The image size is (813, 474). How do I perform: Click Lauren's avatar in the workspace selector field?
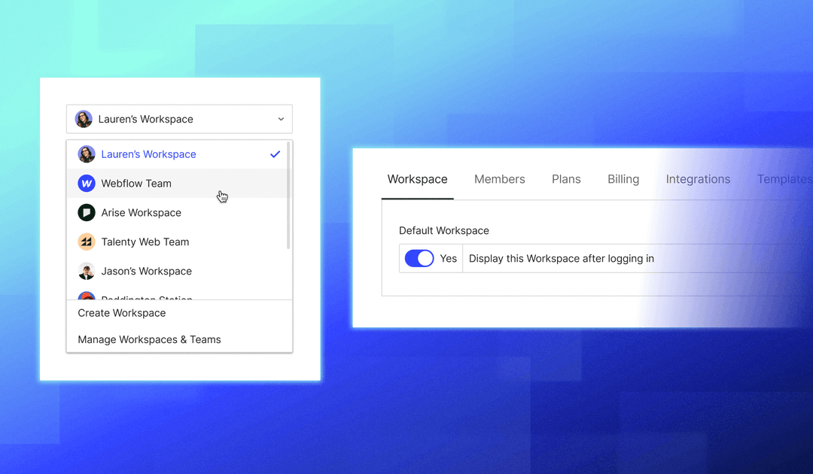[x=83, y=119]
